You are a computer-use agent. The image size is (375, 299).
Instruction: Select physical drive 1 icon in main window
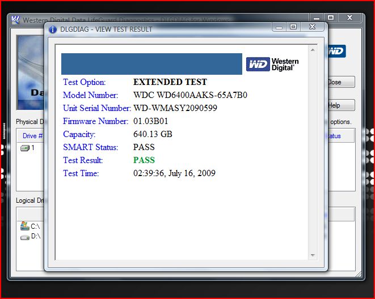pyautogui.click(x=24, y=148)
